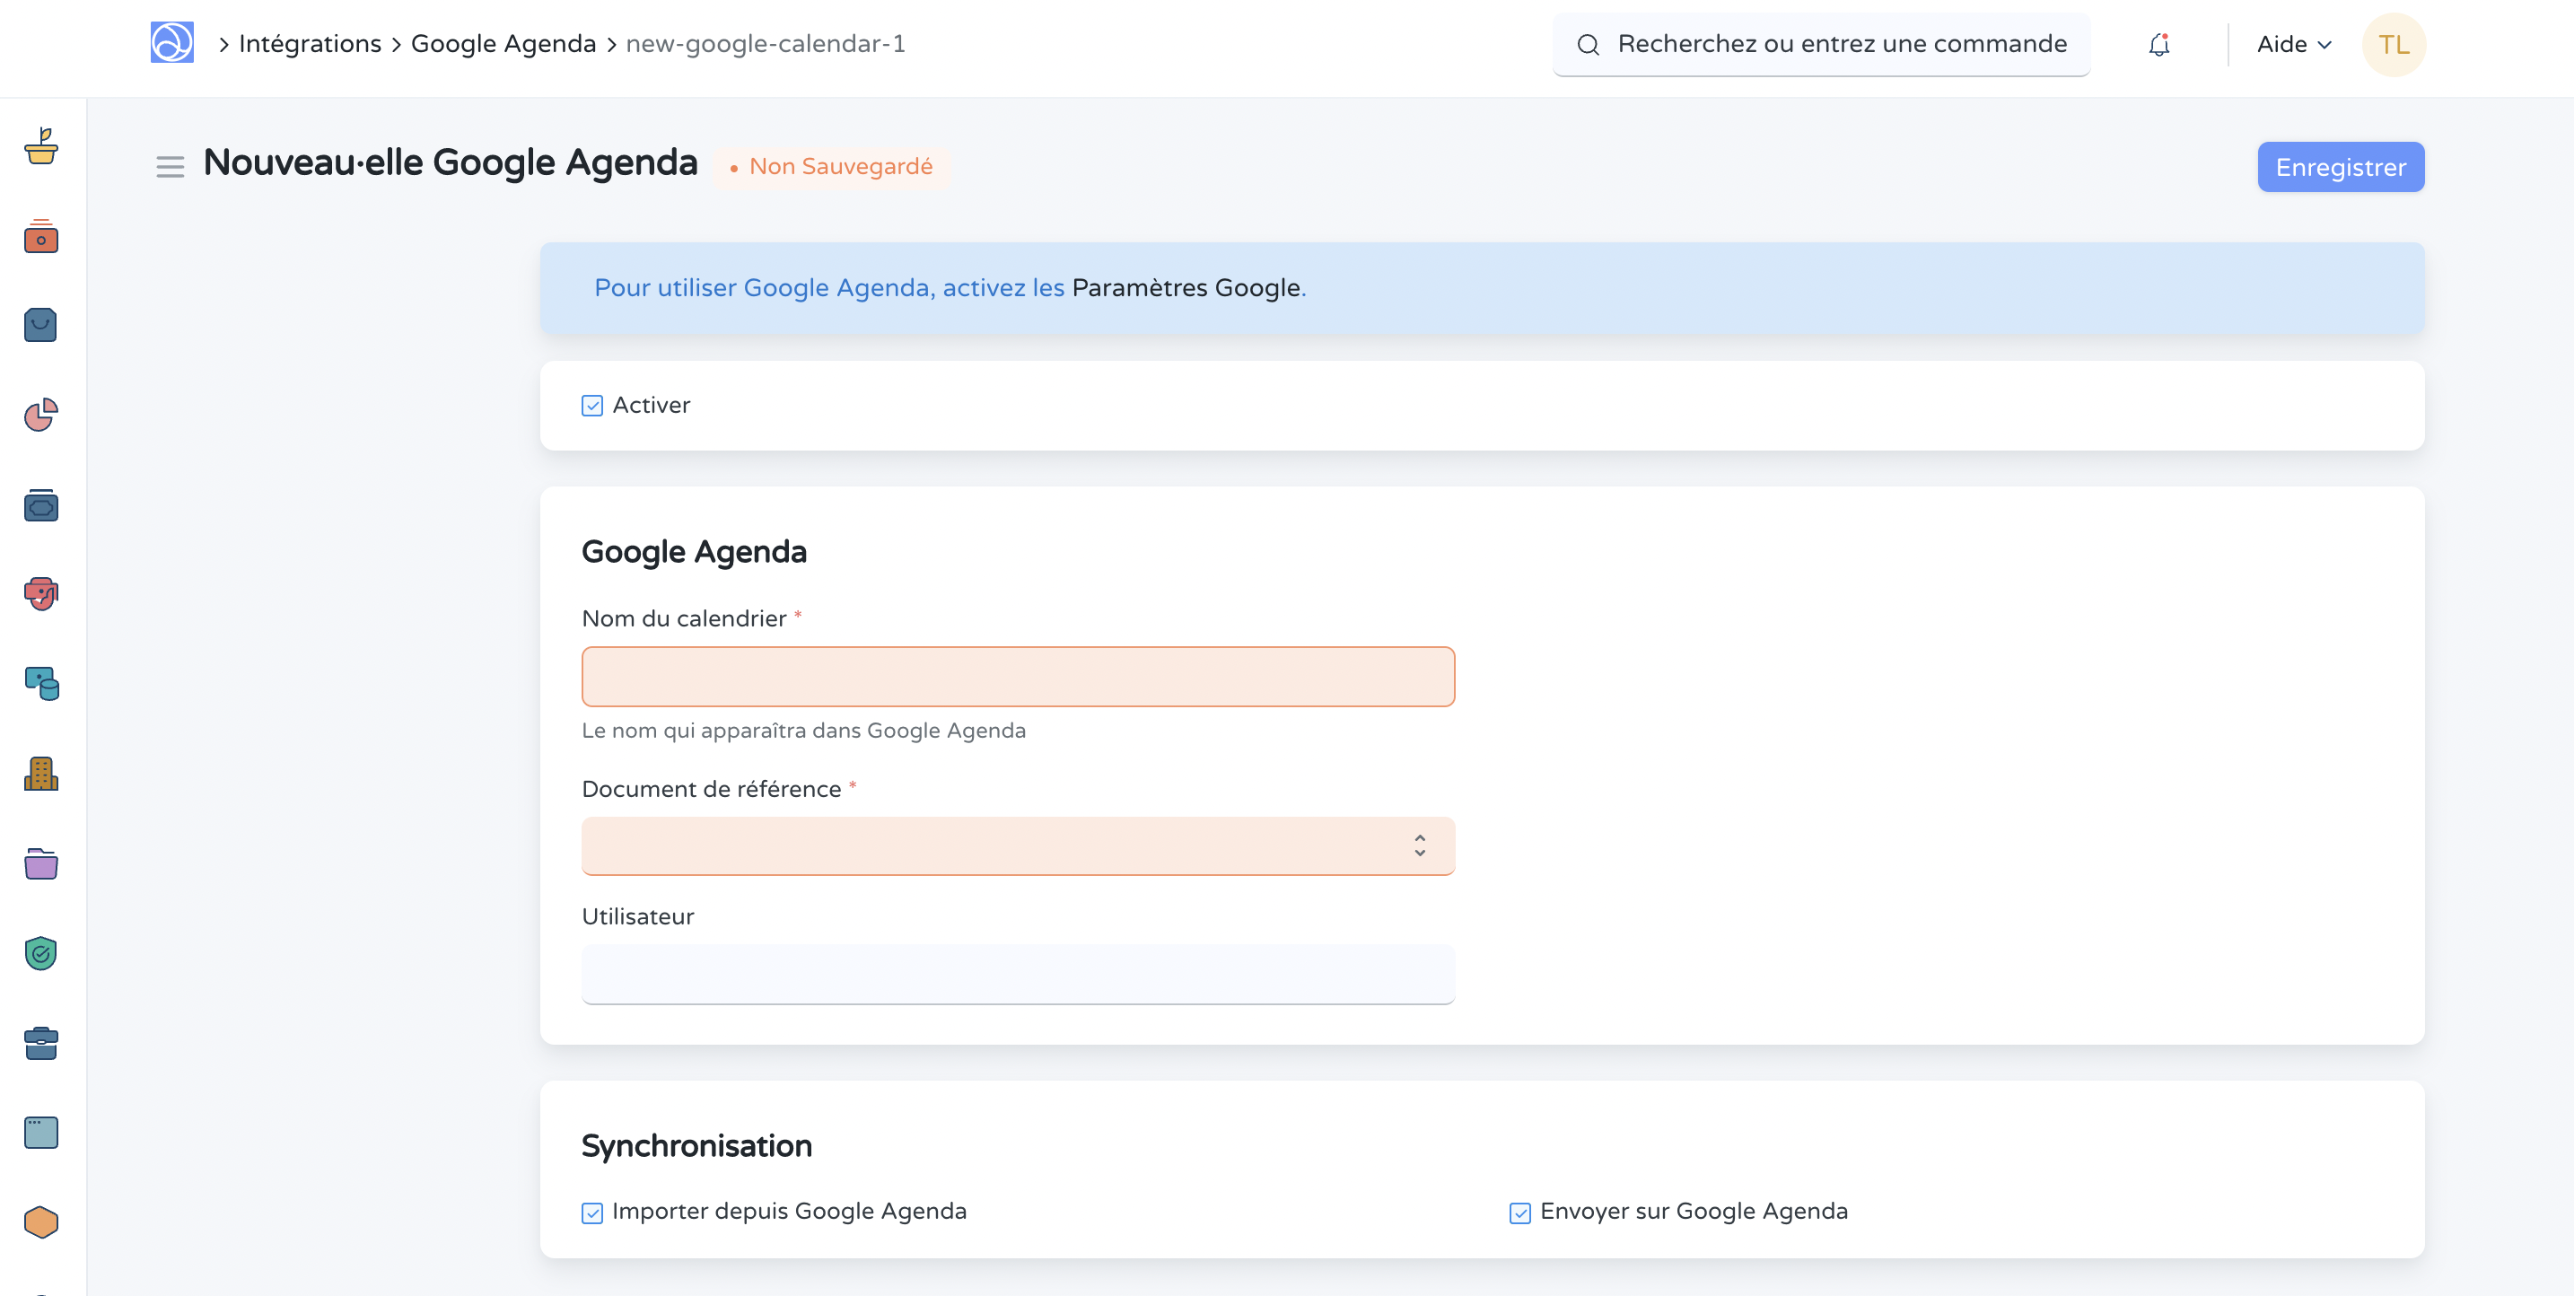Click the app logo in the breadcrumb bar
The image size is (2574, 1296).
coord(173,43)
